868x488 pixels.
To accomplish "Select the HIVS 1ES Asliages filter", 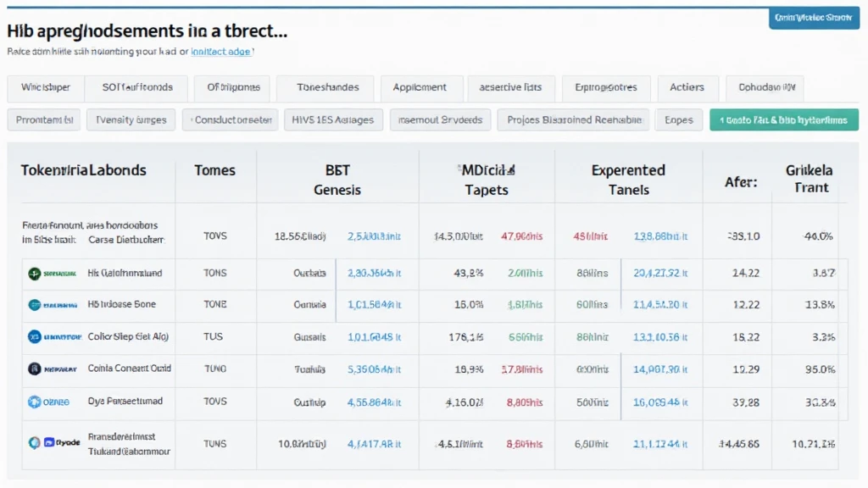I will (333, 119).
